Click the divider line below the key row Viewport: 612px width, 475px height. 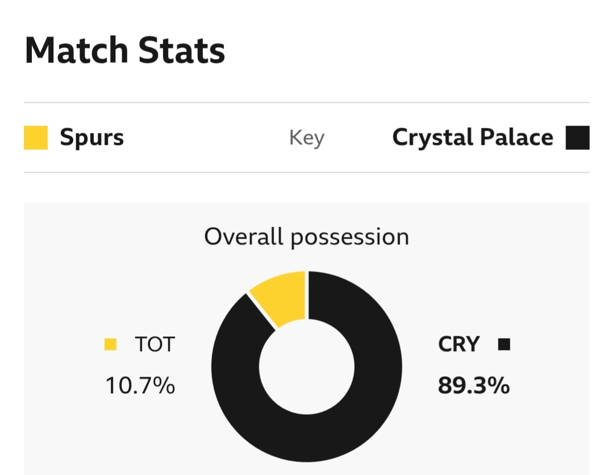(306, 172)
